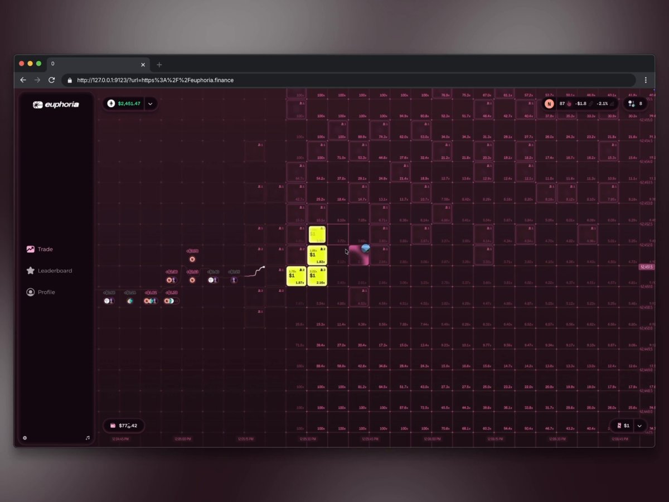Image resolution: width=669 pixels, height=502 pixels.
Task: Go to the Leaderboard page
Action: (x=49, y=271)
